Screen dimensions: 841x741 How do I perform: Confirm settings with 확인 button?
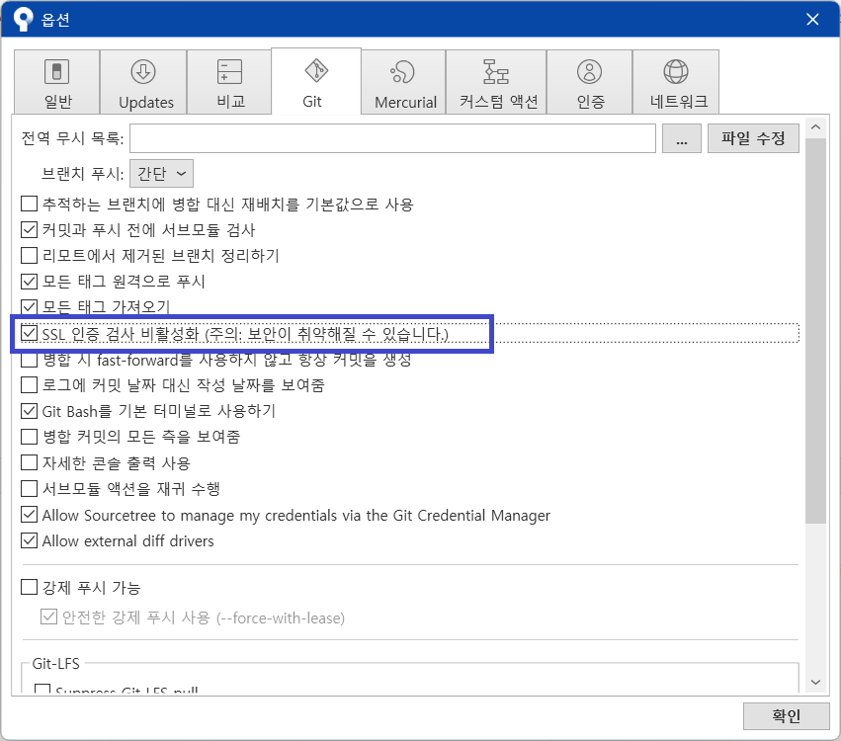(787, 715)
